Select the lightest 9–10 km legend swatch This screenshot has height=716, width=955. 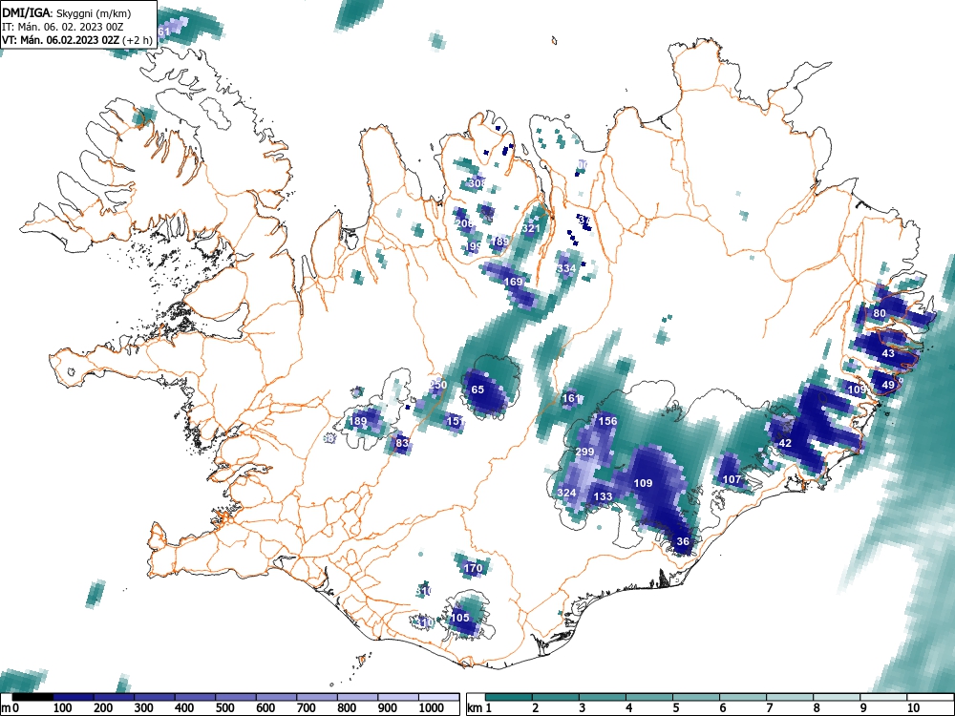883,697
